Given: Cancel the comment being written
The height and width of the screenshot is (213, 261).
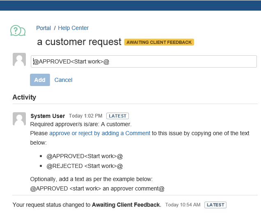Looking at the screenshot, I should pyautogui.click(x=63, y=80).
